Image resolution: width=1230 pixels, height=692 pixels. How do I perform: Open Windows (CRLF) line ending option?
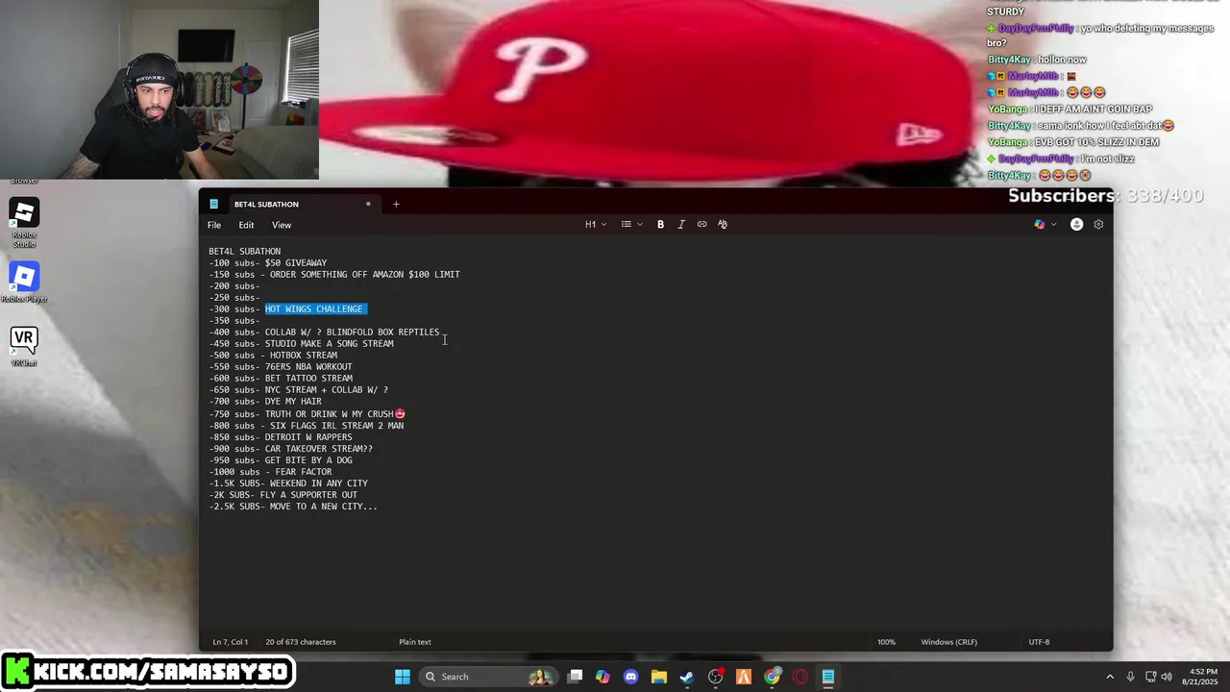click(x=948, y=642)
